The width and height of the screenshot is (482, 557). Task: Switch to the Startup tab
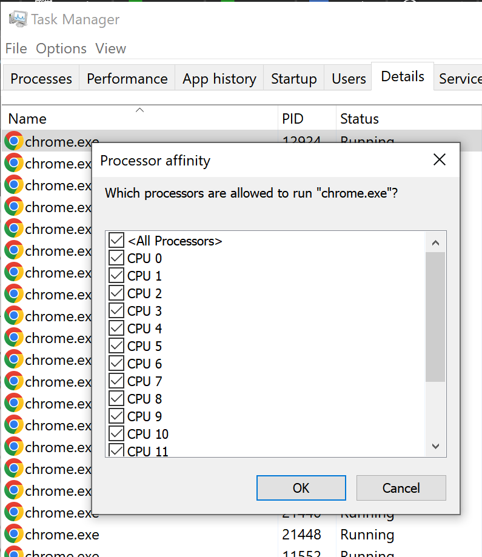tap(293, 79)
